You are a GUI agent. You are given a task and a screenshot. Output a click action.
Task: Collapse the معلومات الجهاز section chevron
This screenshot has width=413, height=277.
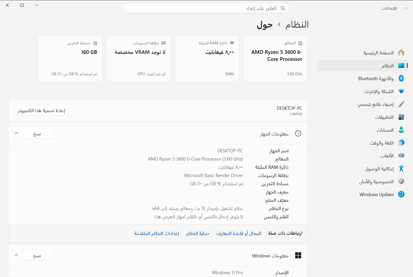[16, 133]
